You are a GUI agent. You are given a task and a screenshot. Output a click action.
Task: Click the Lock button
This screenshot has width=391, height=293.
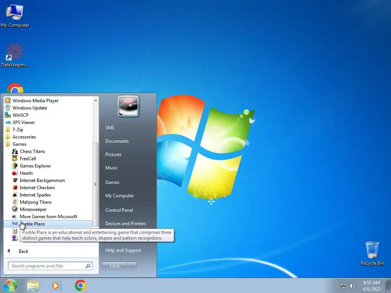point(115,266)
